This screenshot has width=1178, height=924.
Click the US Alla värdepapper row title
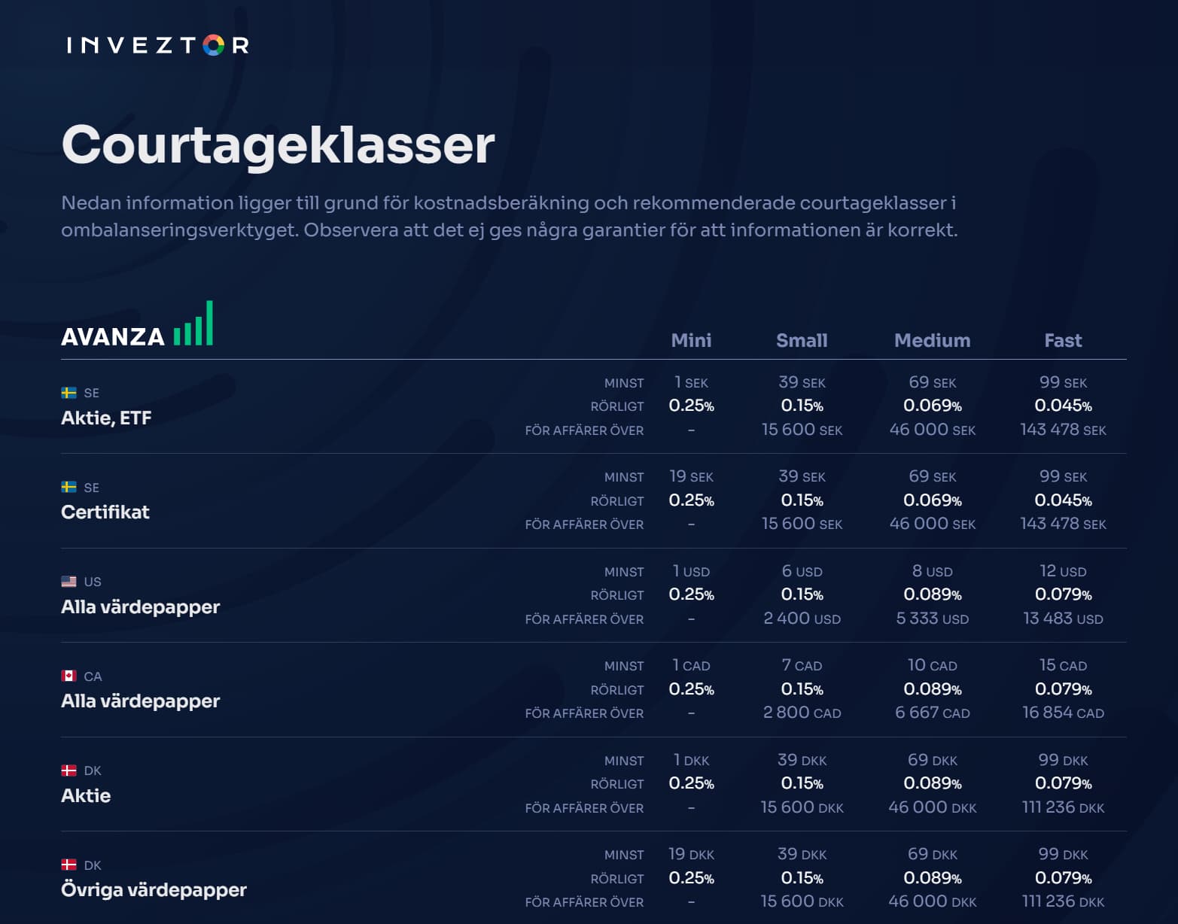pos(140,606)
